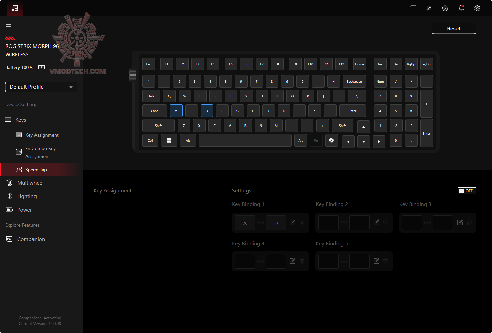Select the first empty slot in Key Binding 2
The width and height of the screenshot is (492, 333).
(x=328, y=223)
